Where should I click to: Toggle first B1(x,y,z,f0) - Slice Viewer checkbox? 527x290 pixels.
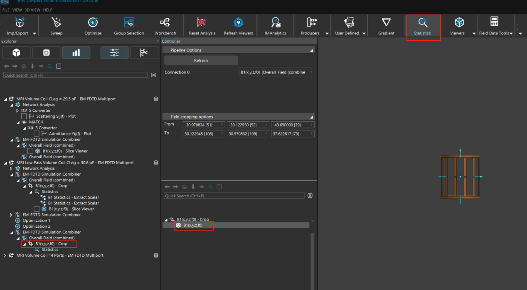(30, 151)
